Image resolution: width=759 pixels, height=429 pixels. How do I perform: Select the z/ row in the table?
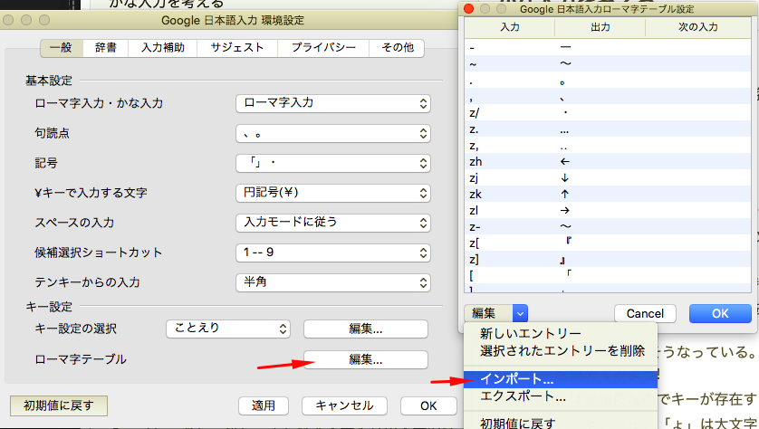[x=608, y=113]
